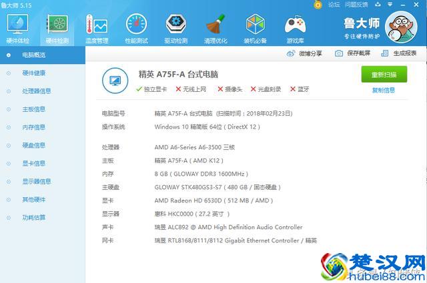Click 光盘刻录 cross indicator

(x=266, y=89)
